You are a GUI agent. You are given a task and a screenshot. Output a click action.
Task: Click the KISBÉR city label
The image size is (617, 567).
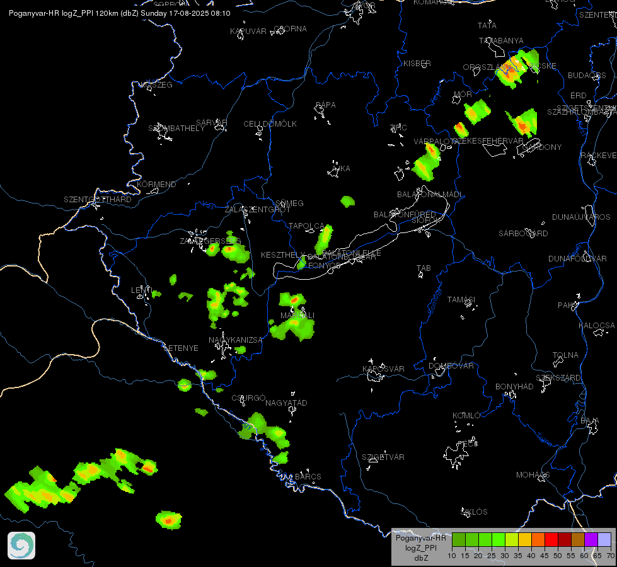[417, 64]
